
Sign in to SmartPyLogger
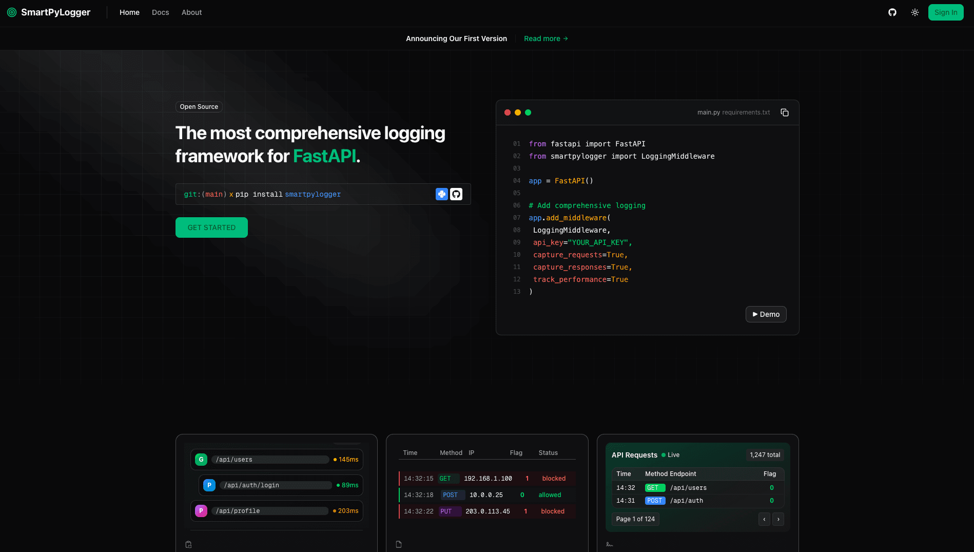pos(946,12)
